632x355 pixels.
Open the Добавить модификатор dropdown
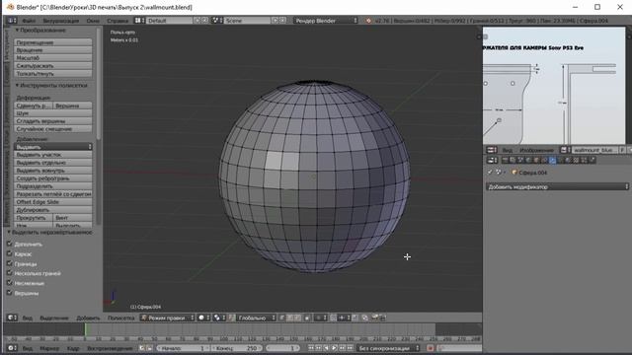tap(557, 186)
